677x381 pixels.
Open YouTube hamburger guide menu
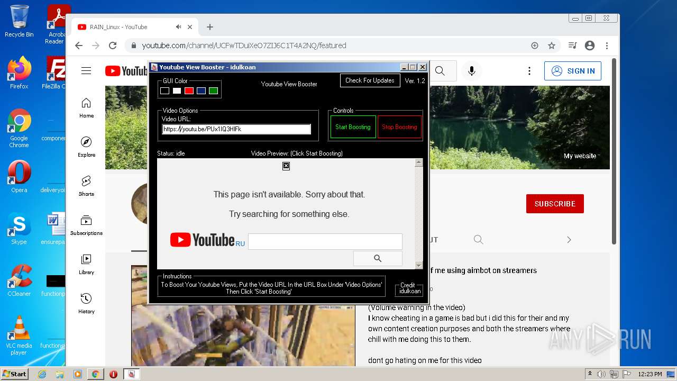click(x=86, y=71)
